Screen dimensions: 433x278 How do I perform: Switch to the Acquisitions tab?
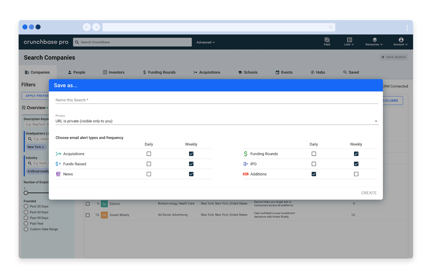coord(207,72)
